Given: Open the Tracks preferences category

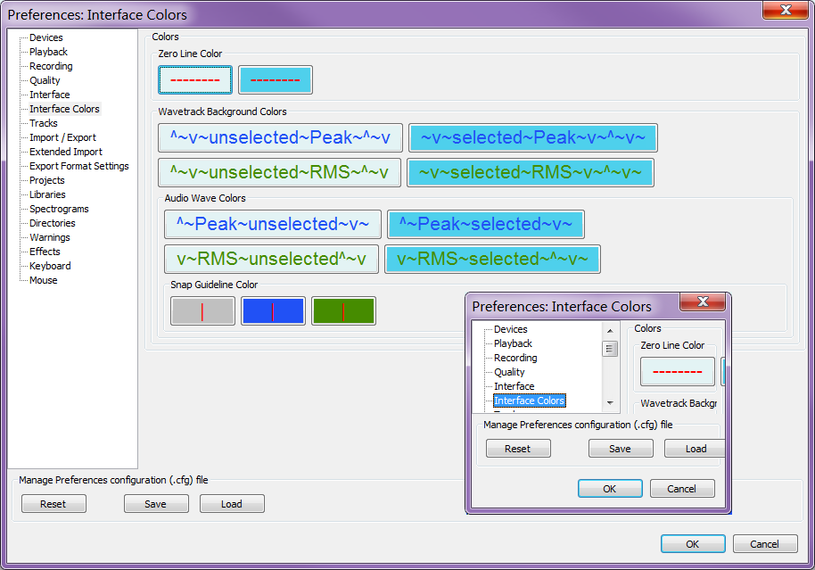Looking at the screenshot, I should pyautogui.click(x=43, y=123).
